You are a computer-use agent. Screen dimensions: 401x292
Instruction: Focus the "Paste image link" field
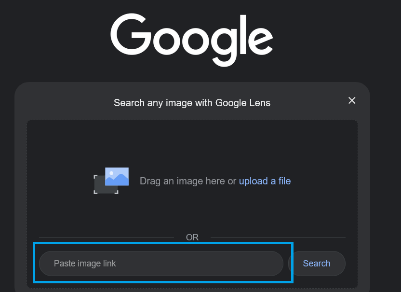pyautogui.click(x=161, y=264)
